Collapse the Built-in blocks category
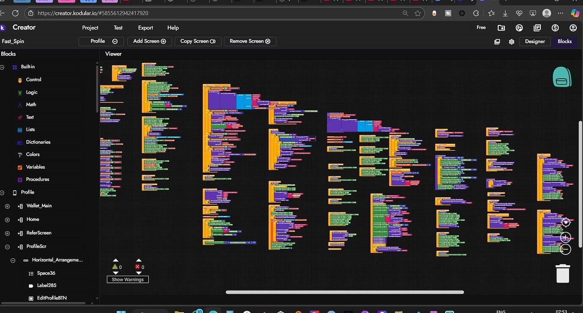583x313 pixels. (x=3, y=67)
